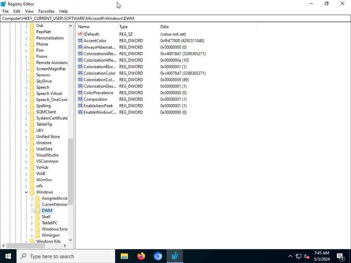
Task: Select the SQMClient key
Action: pos(46,112)
